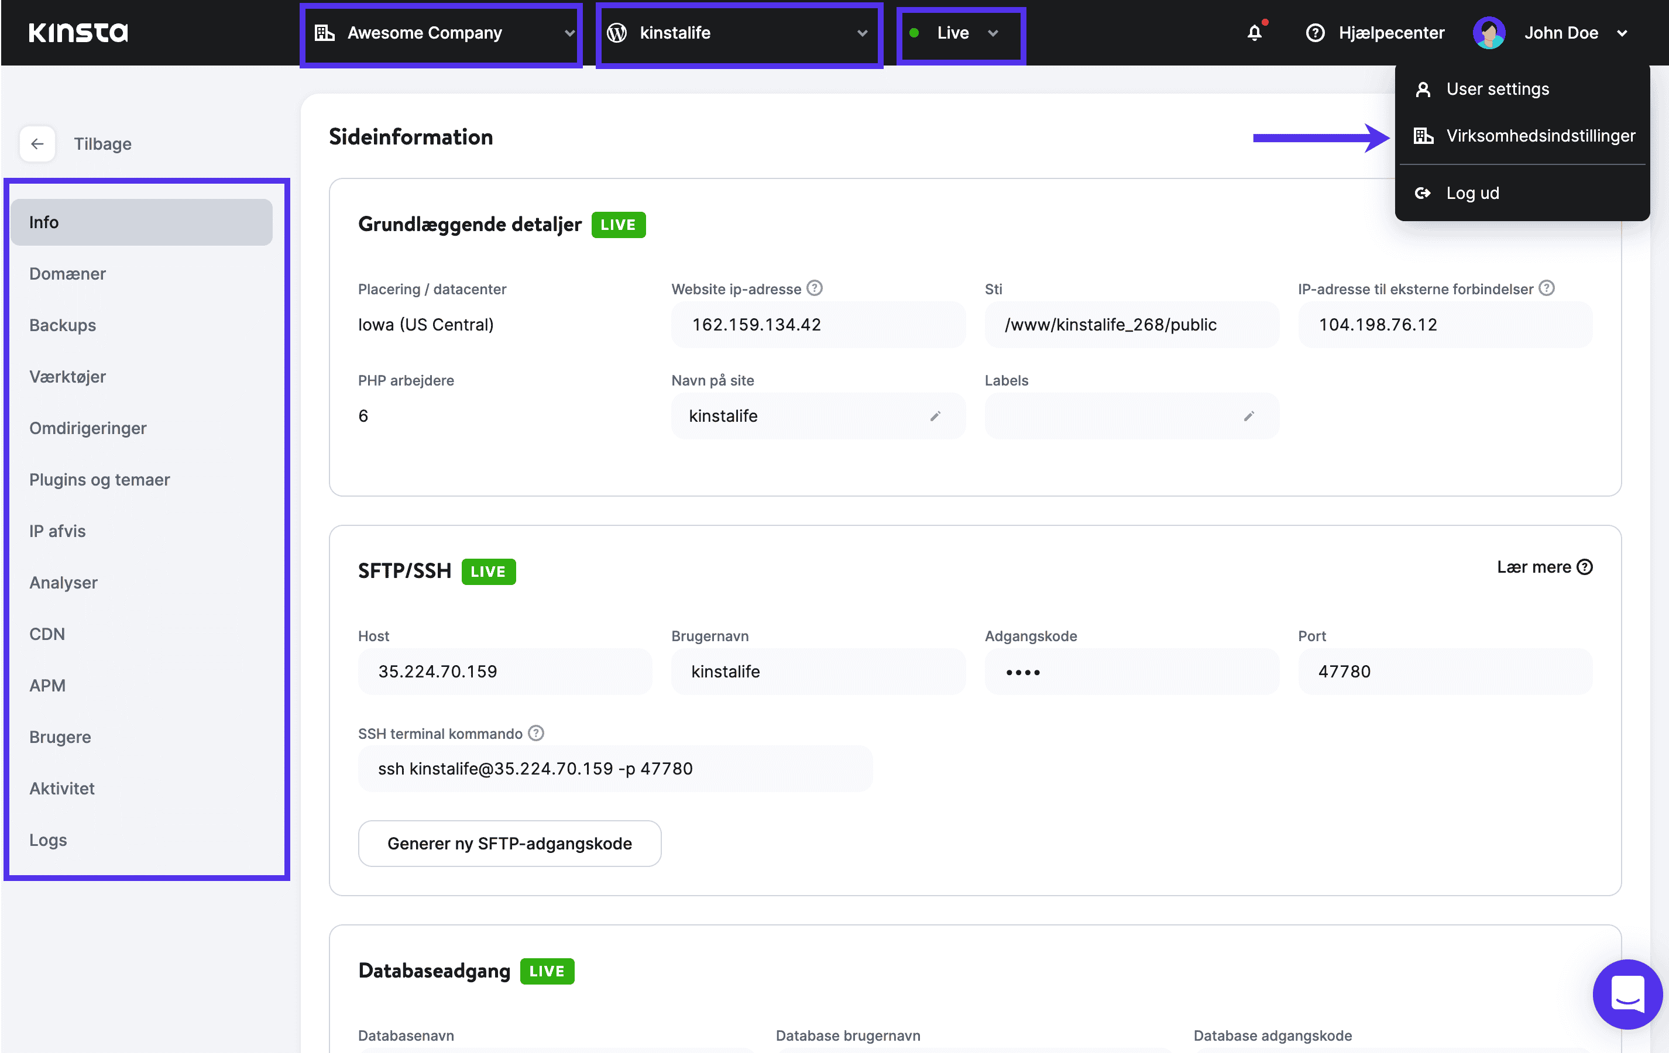Click the notification bell icon
The image size is (1669, 1053).
pos(1254,33)
